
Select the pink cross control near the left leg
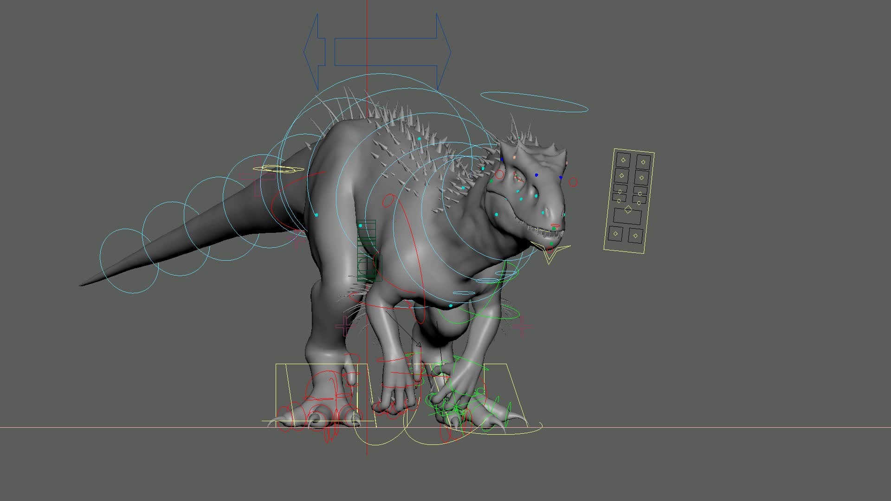pyautogui.click(x=345, y=326)
